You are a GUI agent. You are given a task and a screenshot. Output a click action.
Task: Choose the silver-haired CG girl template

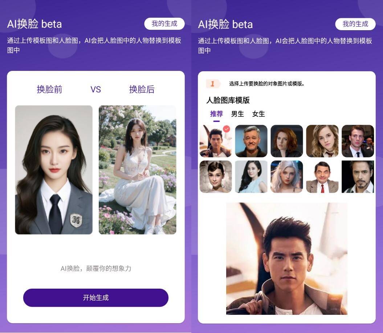(x=287, y=177)
